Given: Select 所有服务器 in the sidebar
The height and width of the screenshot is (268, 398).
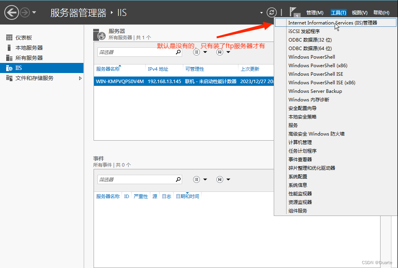Looking at the screenshot, I should click(x=42, y=58).
